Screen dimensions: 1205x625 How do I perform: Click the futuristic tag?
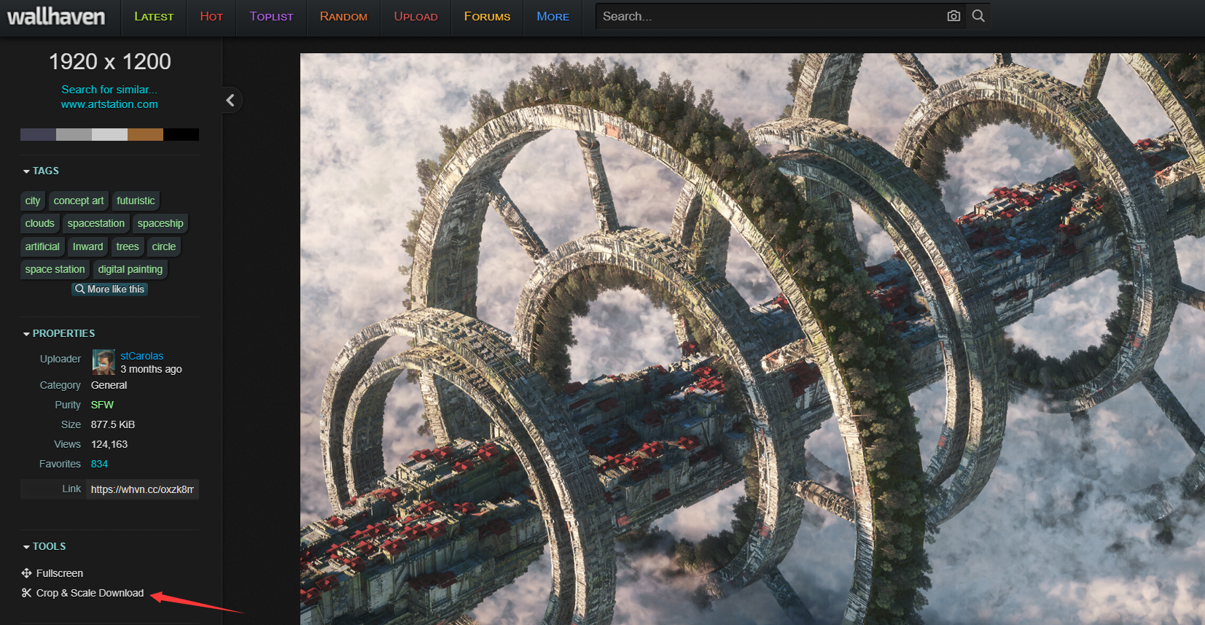136,201
